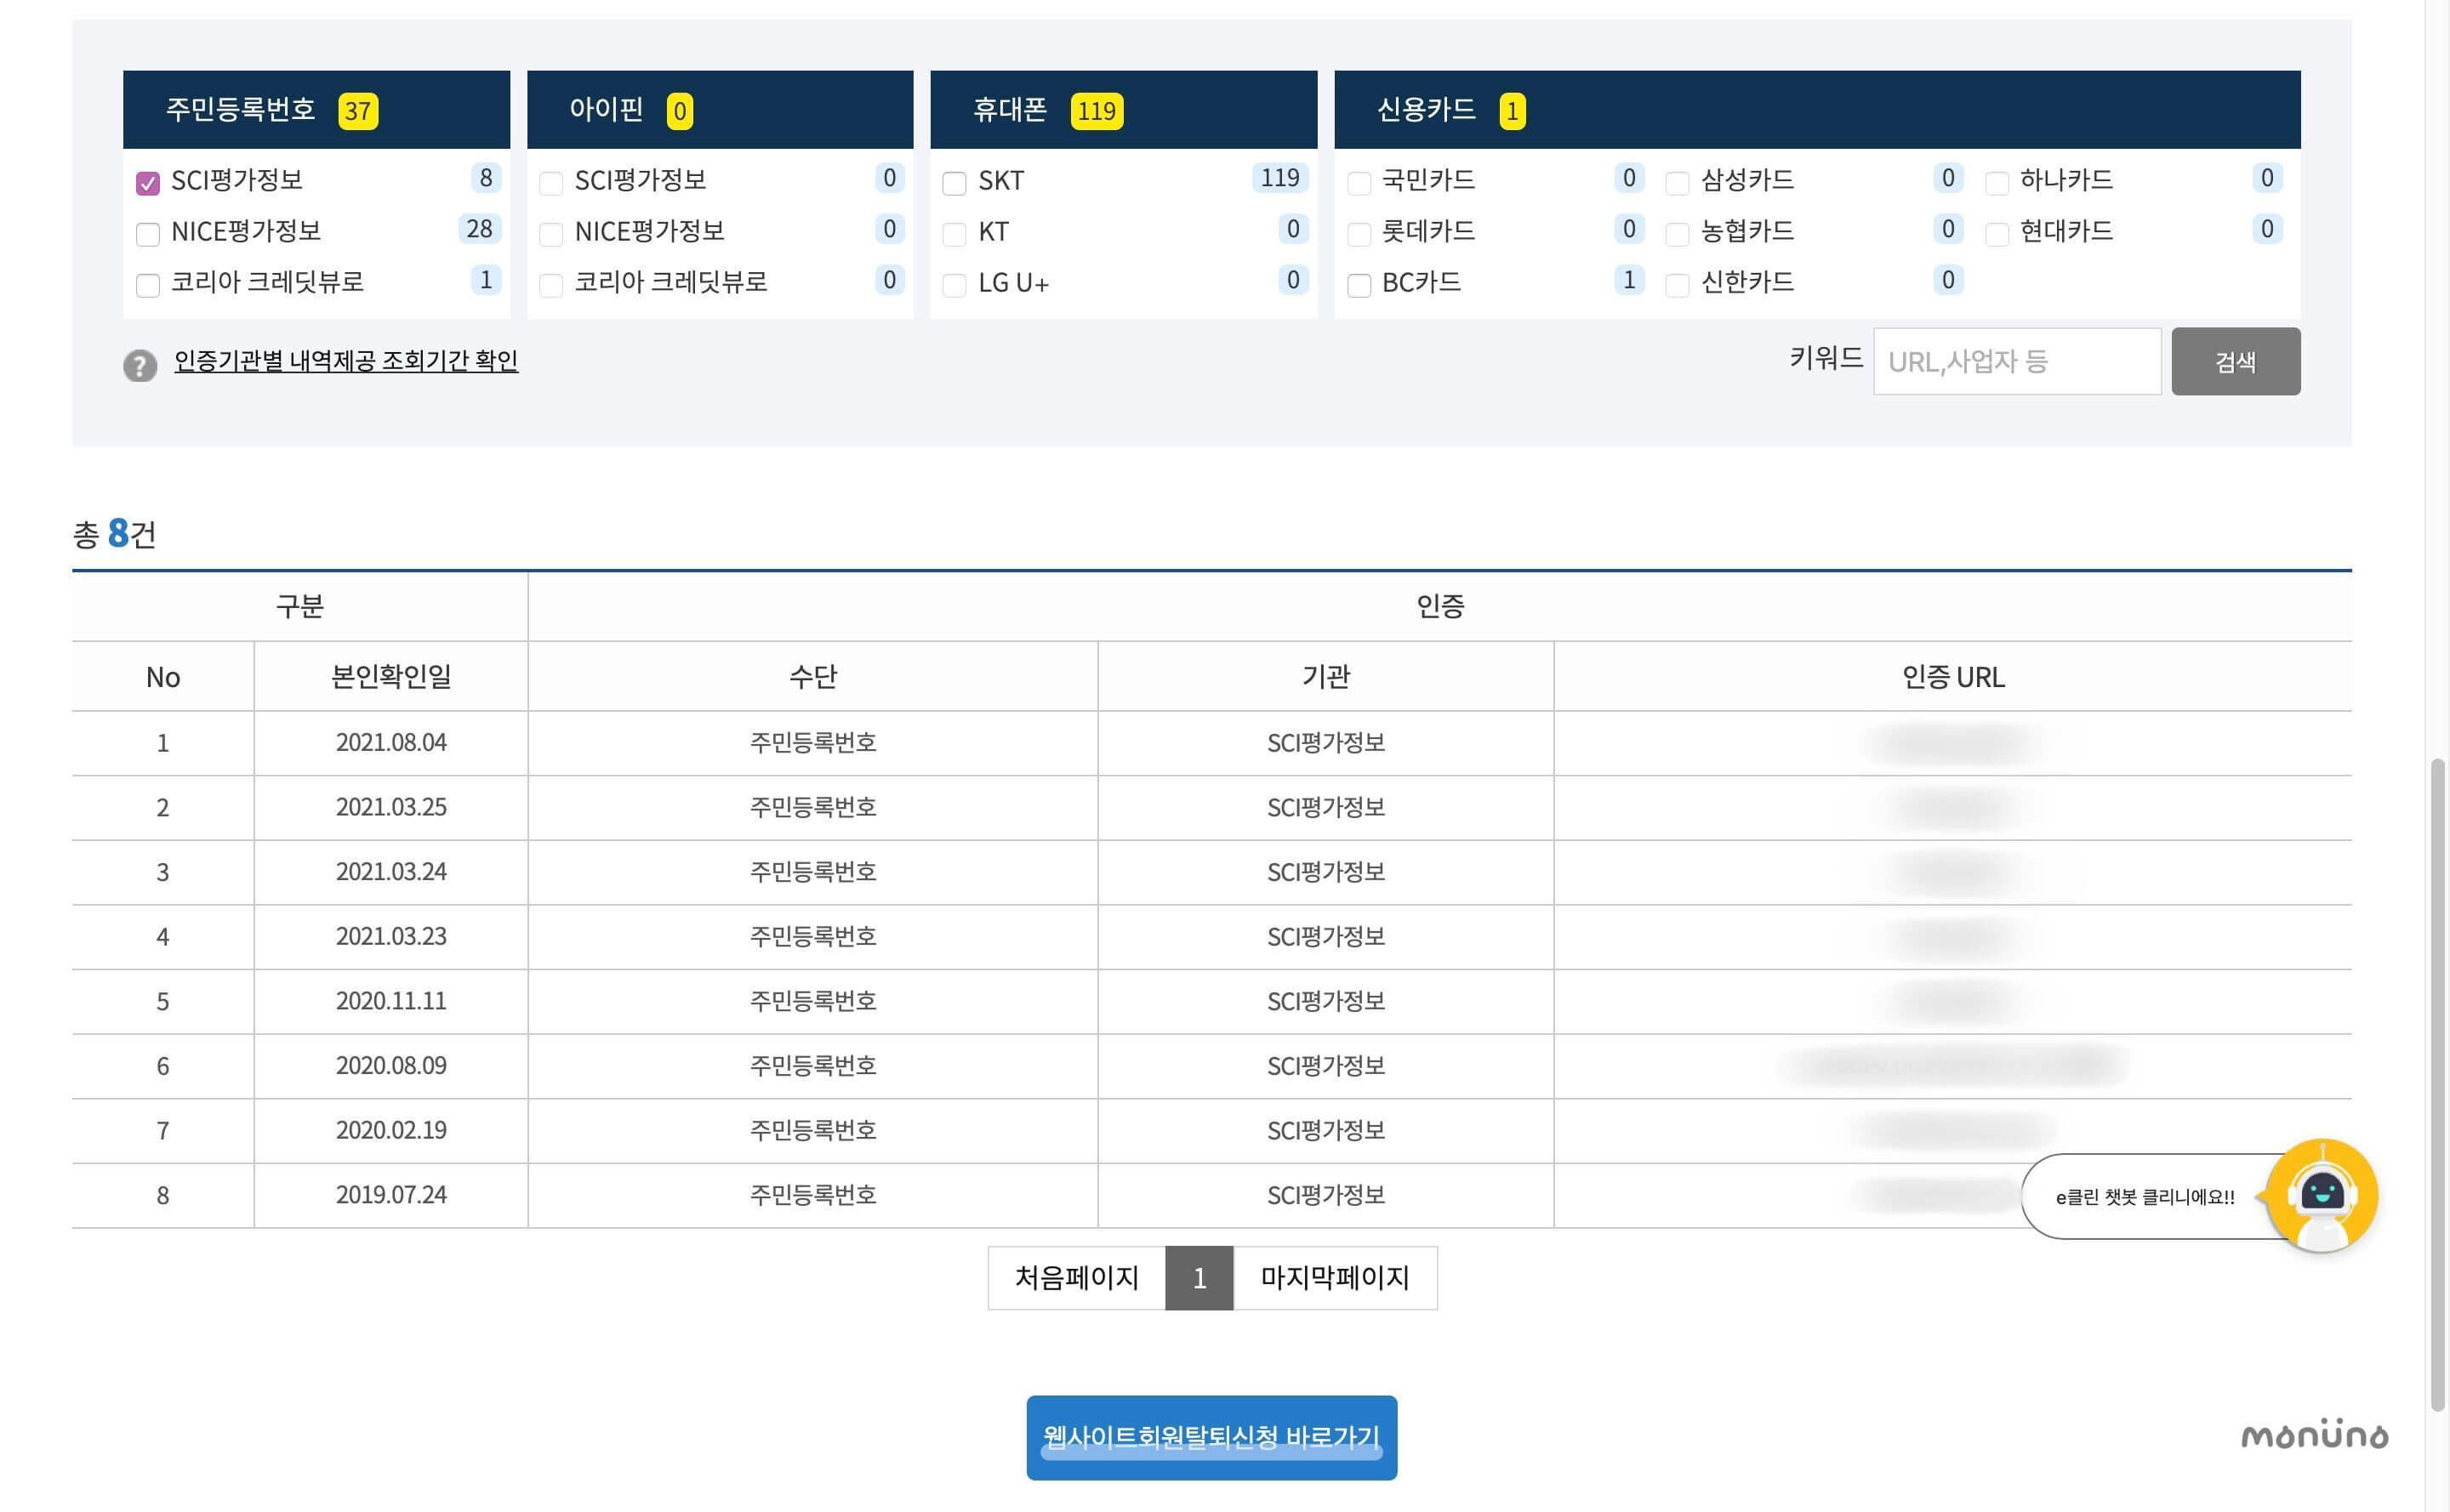Screen dimensions: 2450x1512
Task: Click the date 2021.03.24
Action: (391, 872)
